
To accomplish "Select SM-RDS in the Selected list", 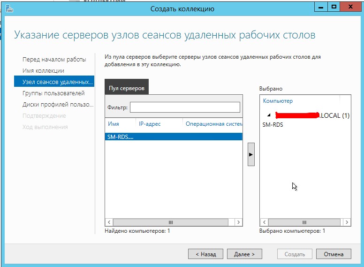I will tap(273, 125).
